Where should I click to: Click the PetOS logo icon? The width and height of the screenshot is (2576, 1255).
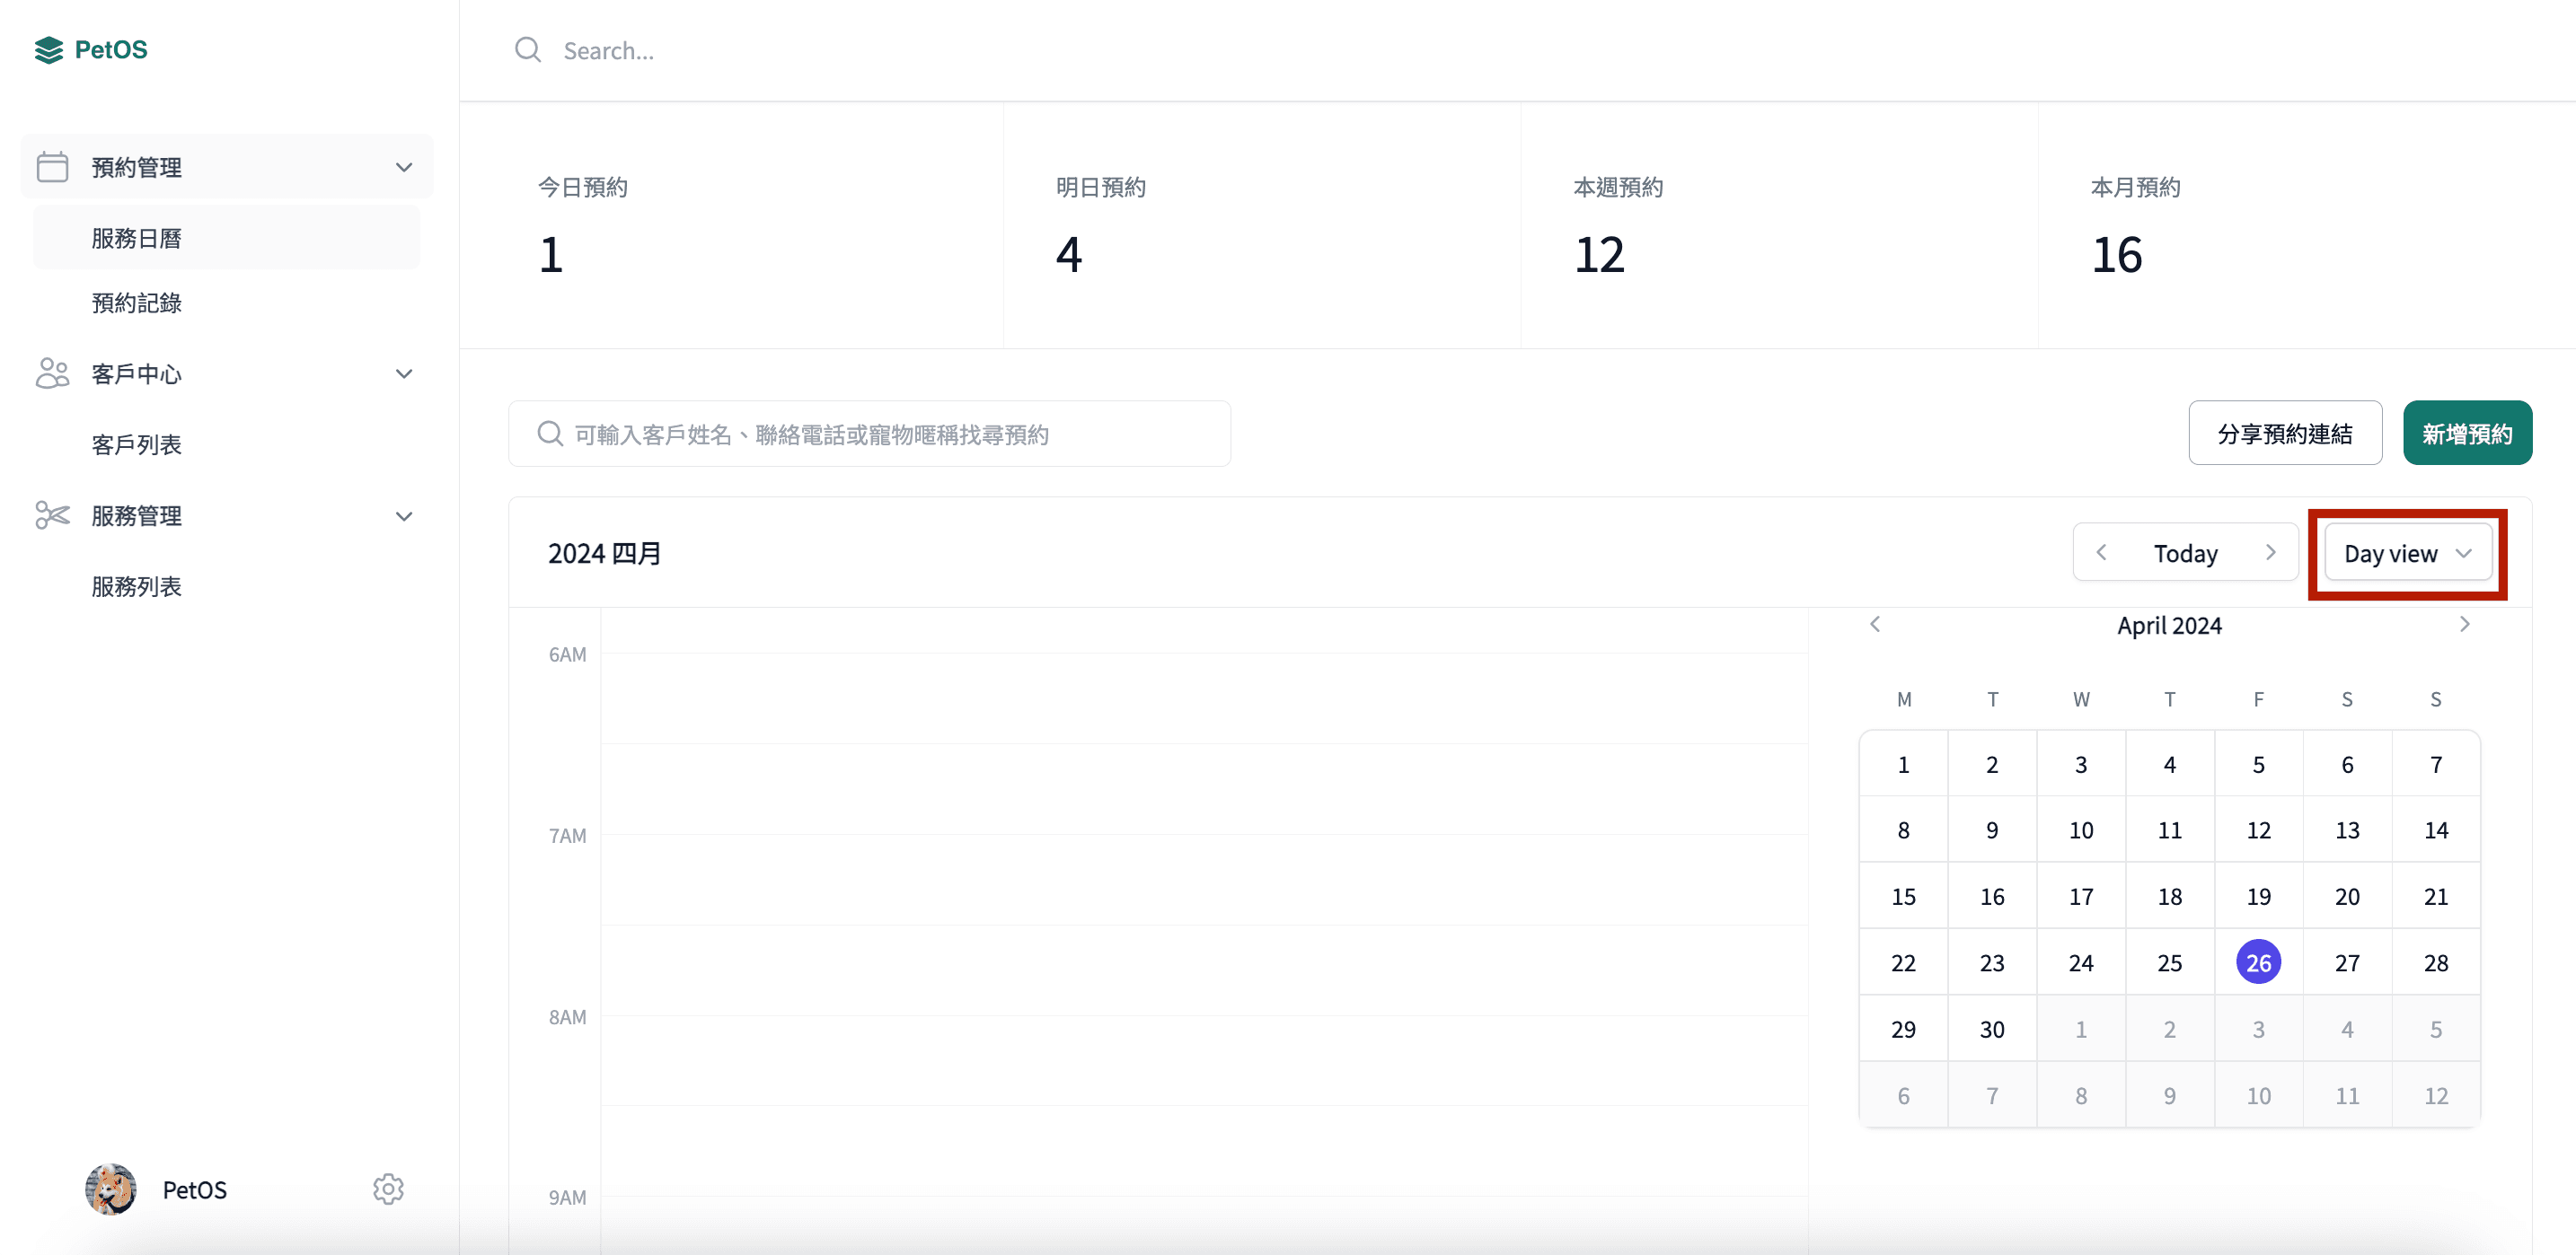48,50
